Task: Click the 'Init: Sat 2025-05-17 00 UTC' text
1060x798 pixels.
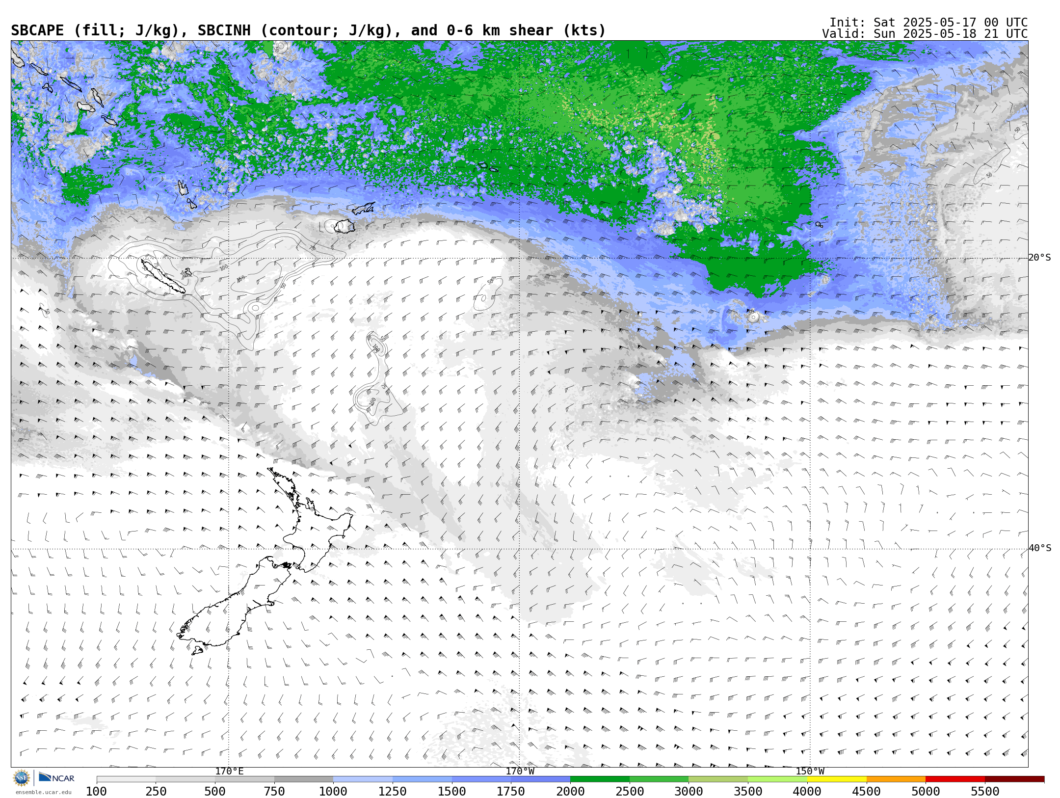Action: coord(928,23)
